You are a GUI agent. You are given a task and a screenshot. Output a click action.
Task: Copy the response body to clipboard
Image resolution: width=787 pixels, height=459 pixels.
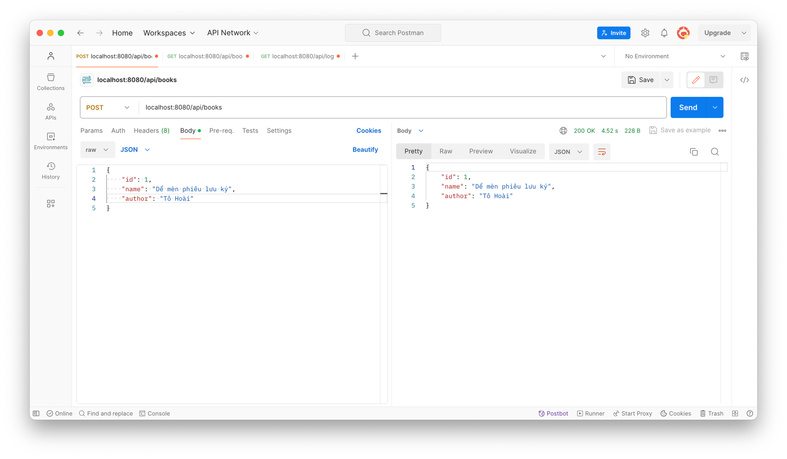coord(693,152)
